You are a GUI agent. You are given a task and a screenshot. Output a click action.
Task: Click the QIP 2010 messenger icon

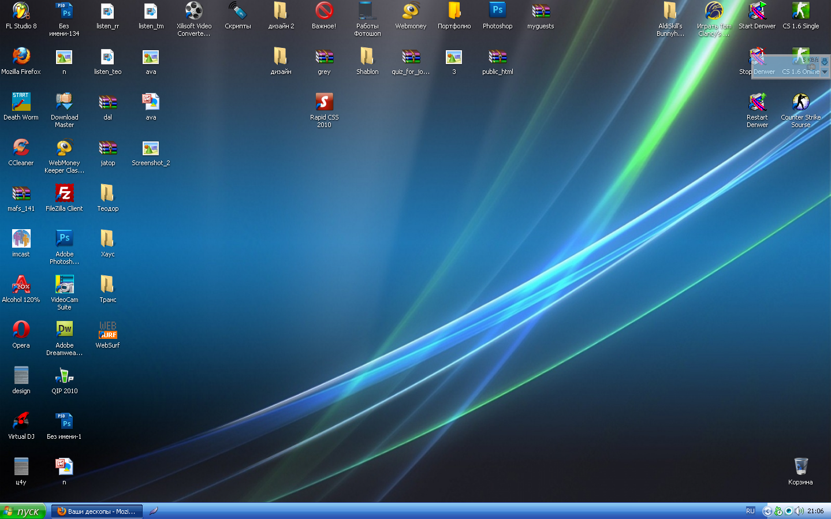(x=64, y=376)
